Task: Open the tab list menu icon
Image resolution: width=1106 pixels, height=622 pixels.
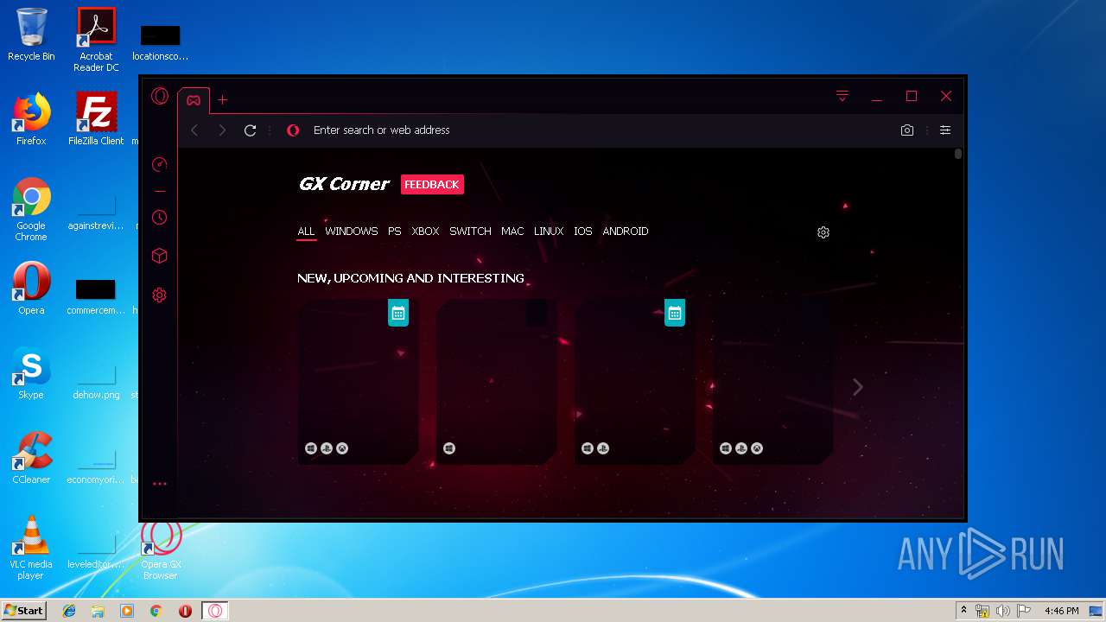Action: point(842,96)
